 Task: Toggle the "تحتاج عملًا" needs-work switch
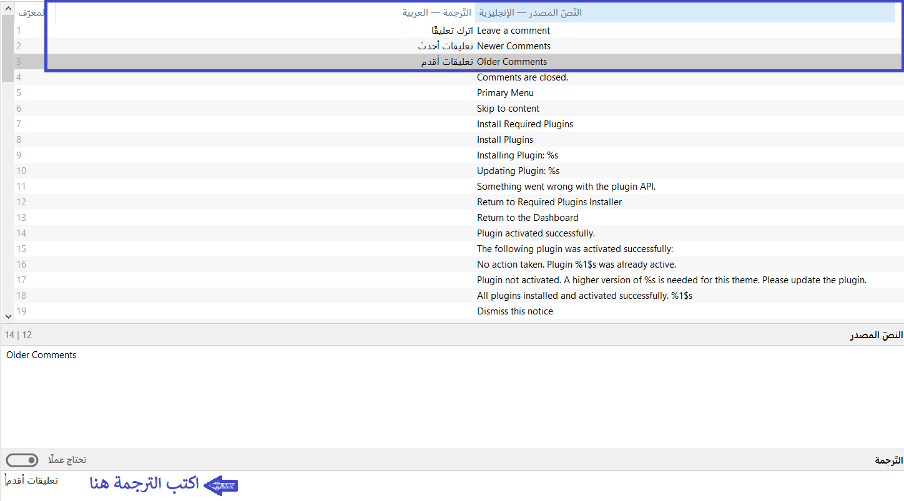(22, 460)
